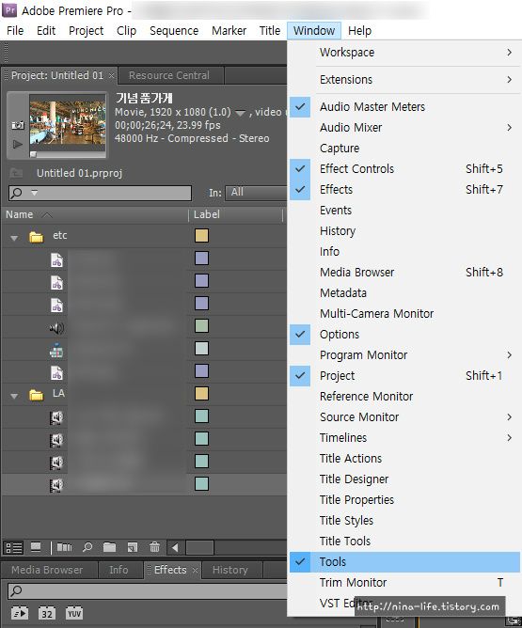Toggle the Effects panel in Window menu
This screenshot has height=628, width=522.
coord(404,190)
